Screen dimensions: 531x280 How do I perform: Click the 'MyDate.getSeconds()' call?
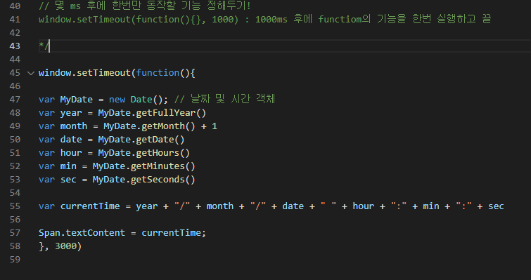tap(144, 180)
